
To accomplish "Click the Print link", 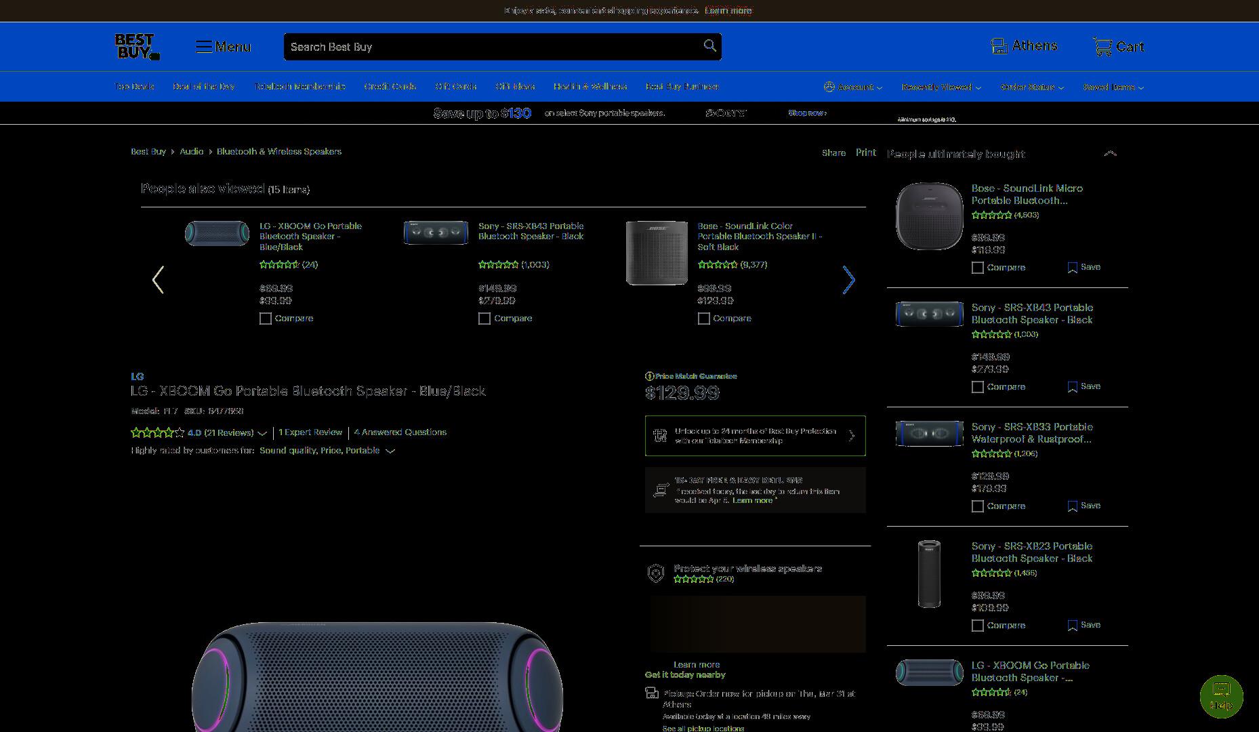I will click(x=865, y=152).
